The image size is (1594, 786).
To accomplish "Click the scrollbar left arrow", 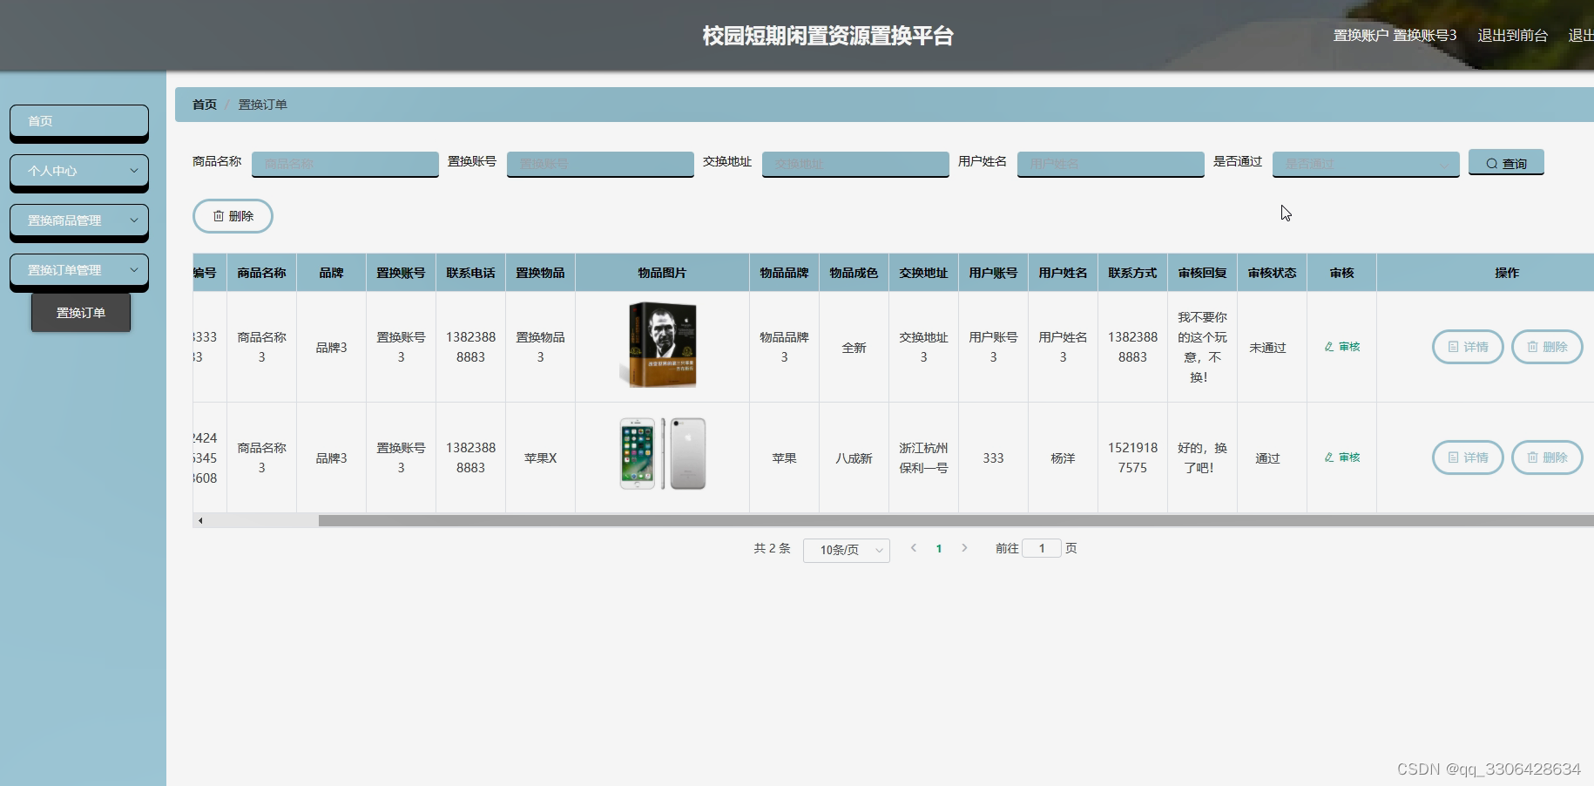I will point(200,520).
